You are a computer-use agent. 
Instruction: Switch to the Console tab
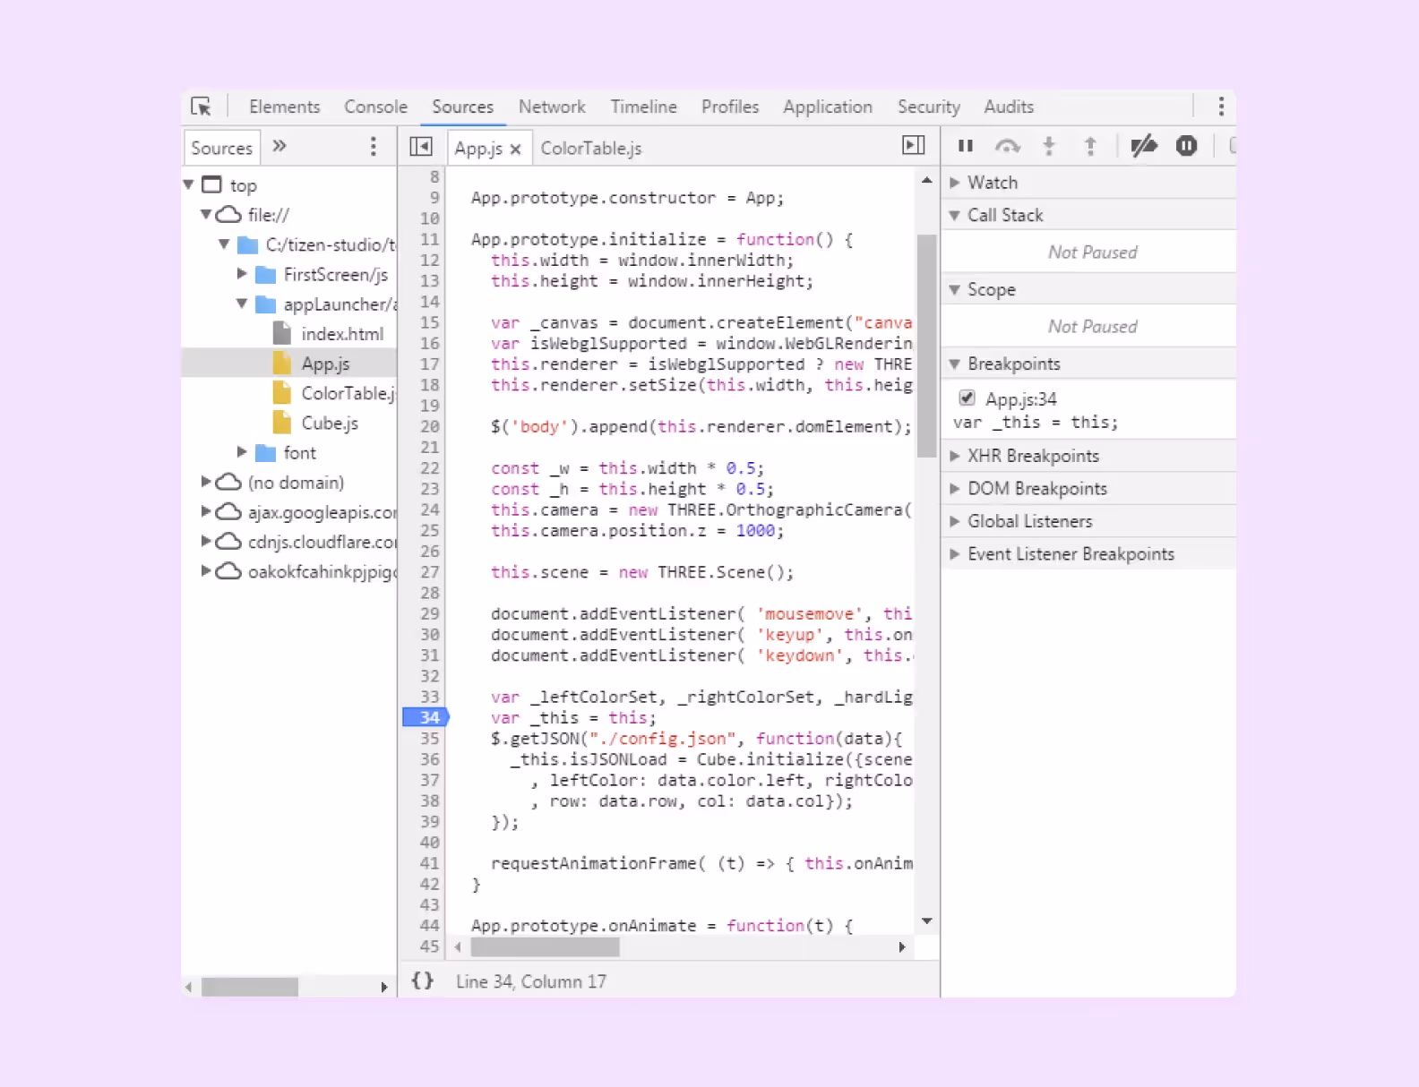[375, 107]
